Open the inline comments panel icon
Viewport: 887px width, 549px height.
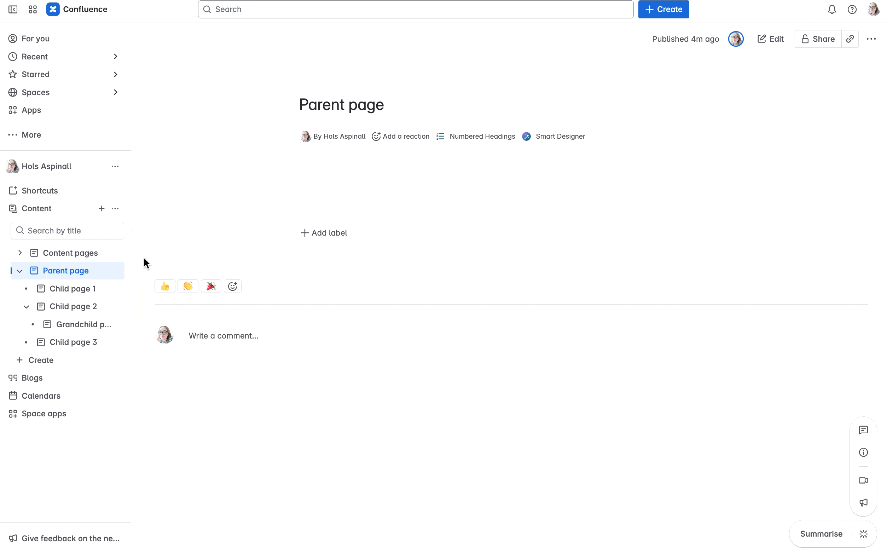pyautogui.click(x=863, y=430)
